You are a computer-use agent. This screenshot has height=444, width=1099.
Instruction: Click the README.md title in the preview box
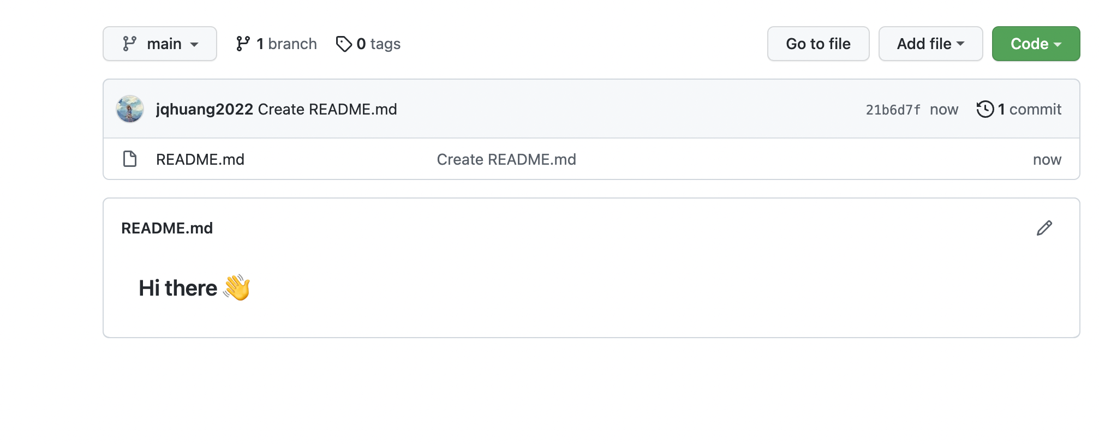click(x=167, y=228)
